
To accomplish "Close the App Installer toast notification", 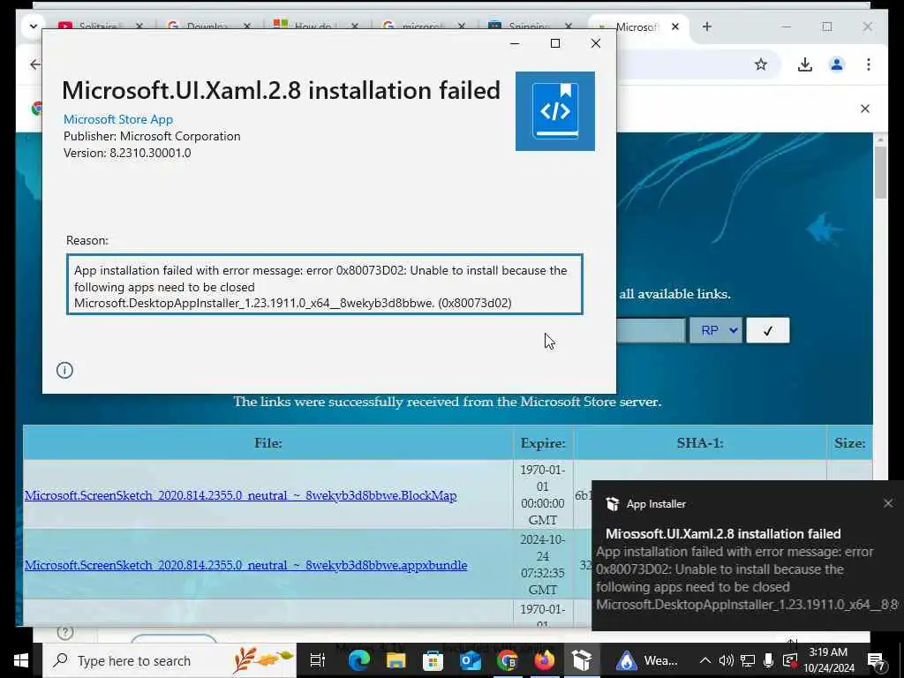I will (888, 503).
